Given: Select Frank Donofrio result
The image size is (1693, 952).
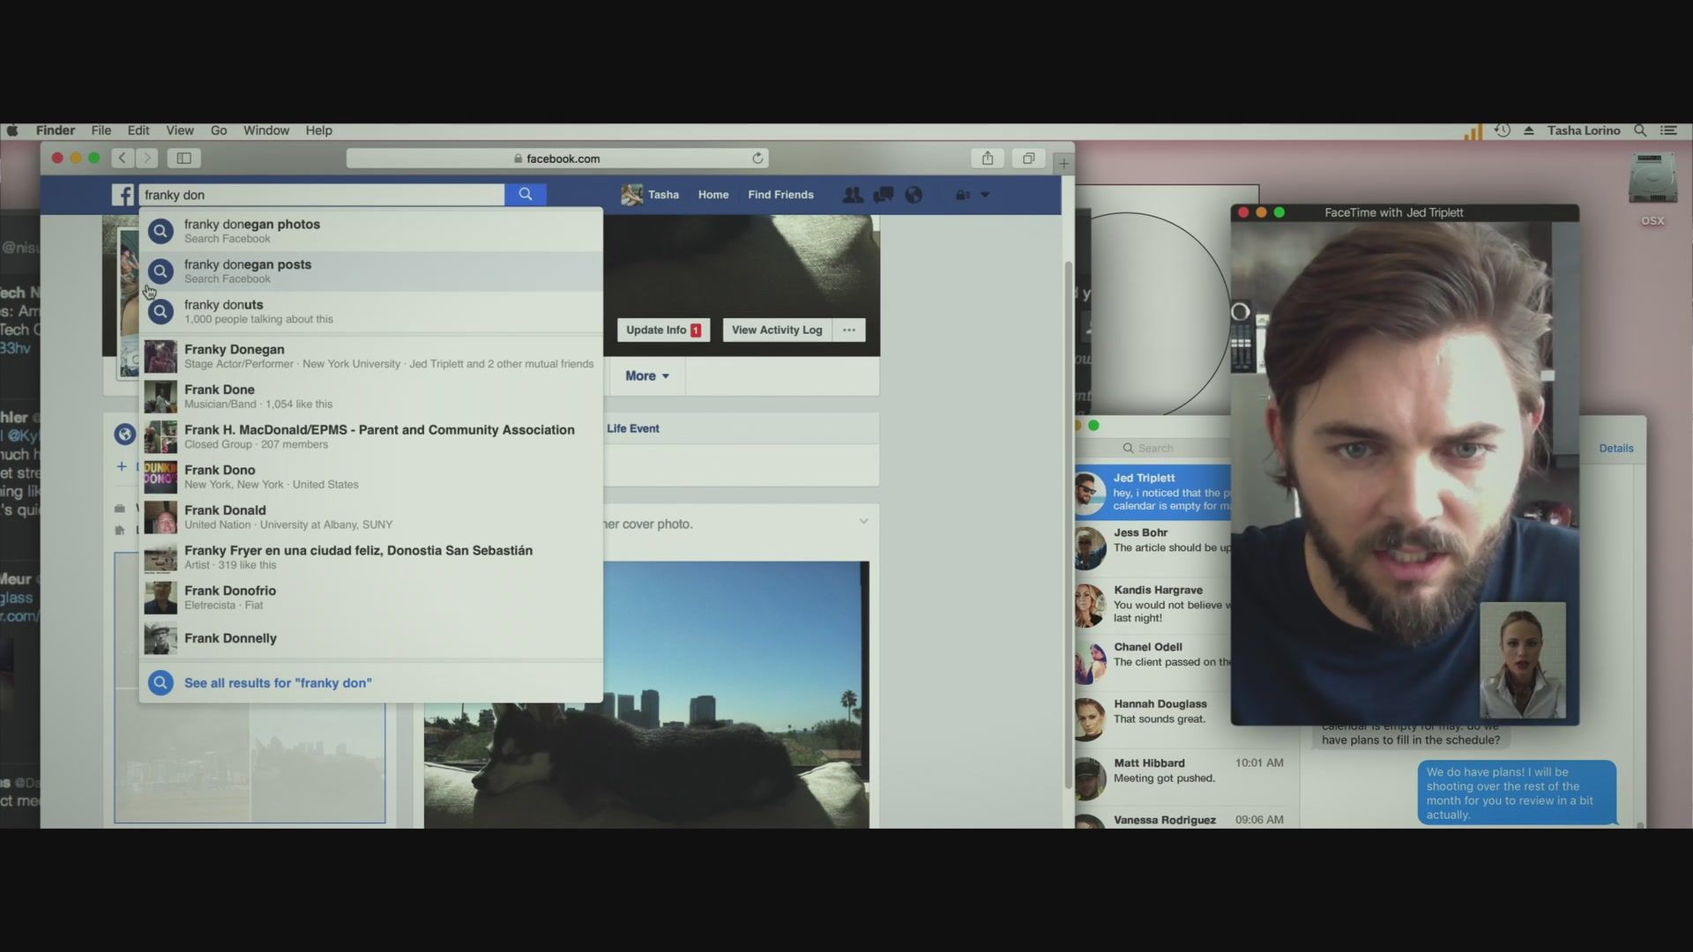Looking at the screenshot, I should (371, 598).
